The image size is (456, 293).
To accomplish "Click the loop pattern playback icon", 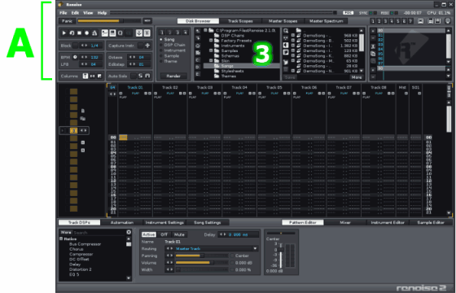I will pos(72,33).
